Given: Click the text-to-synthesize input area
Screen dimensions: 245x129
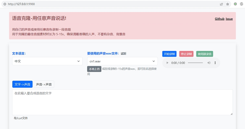Looking at the screenshot, I should [122, 102].
